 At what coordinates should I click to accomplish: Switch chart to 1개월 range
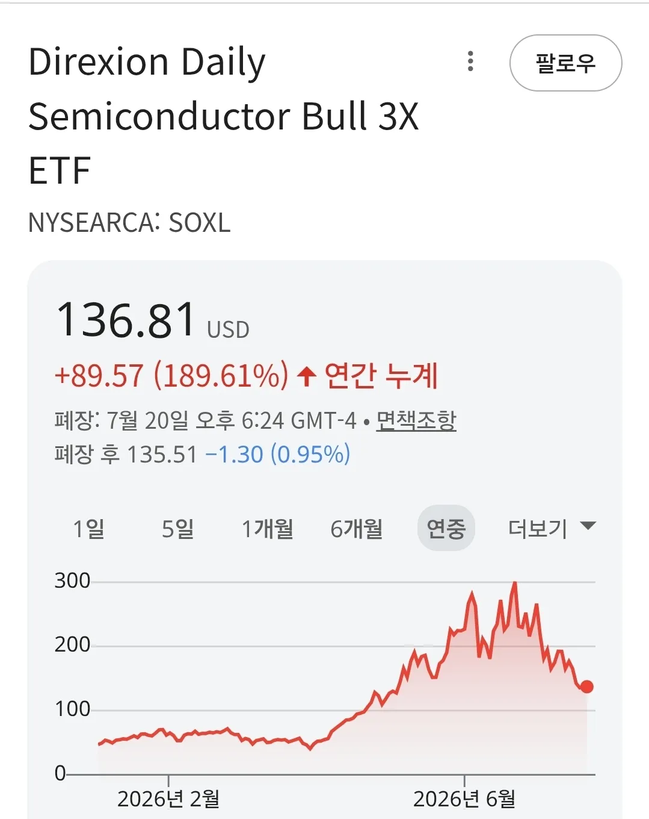(x=267, y=529)
